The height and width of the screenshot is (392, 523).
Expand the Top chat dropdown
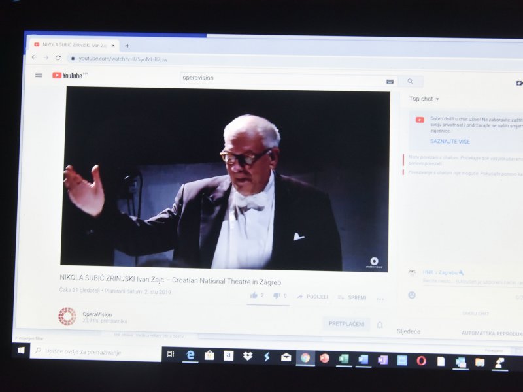424,99
